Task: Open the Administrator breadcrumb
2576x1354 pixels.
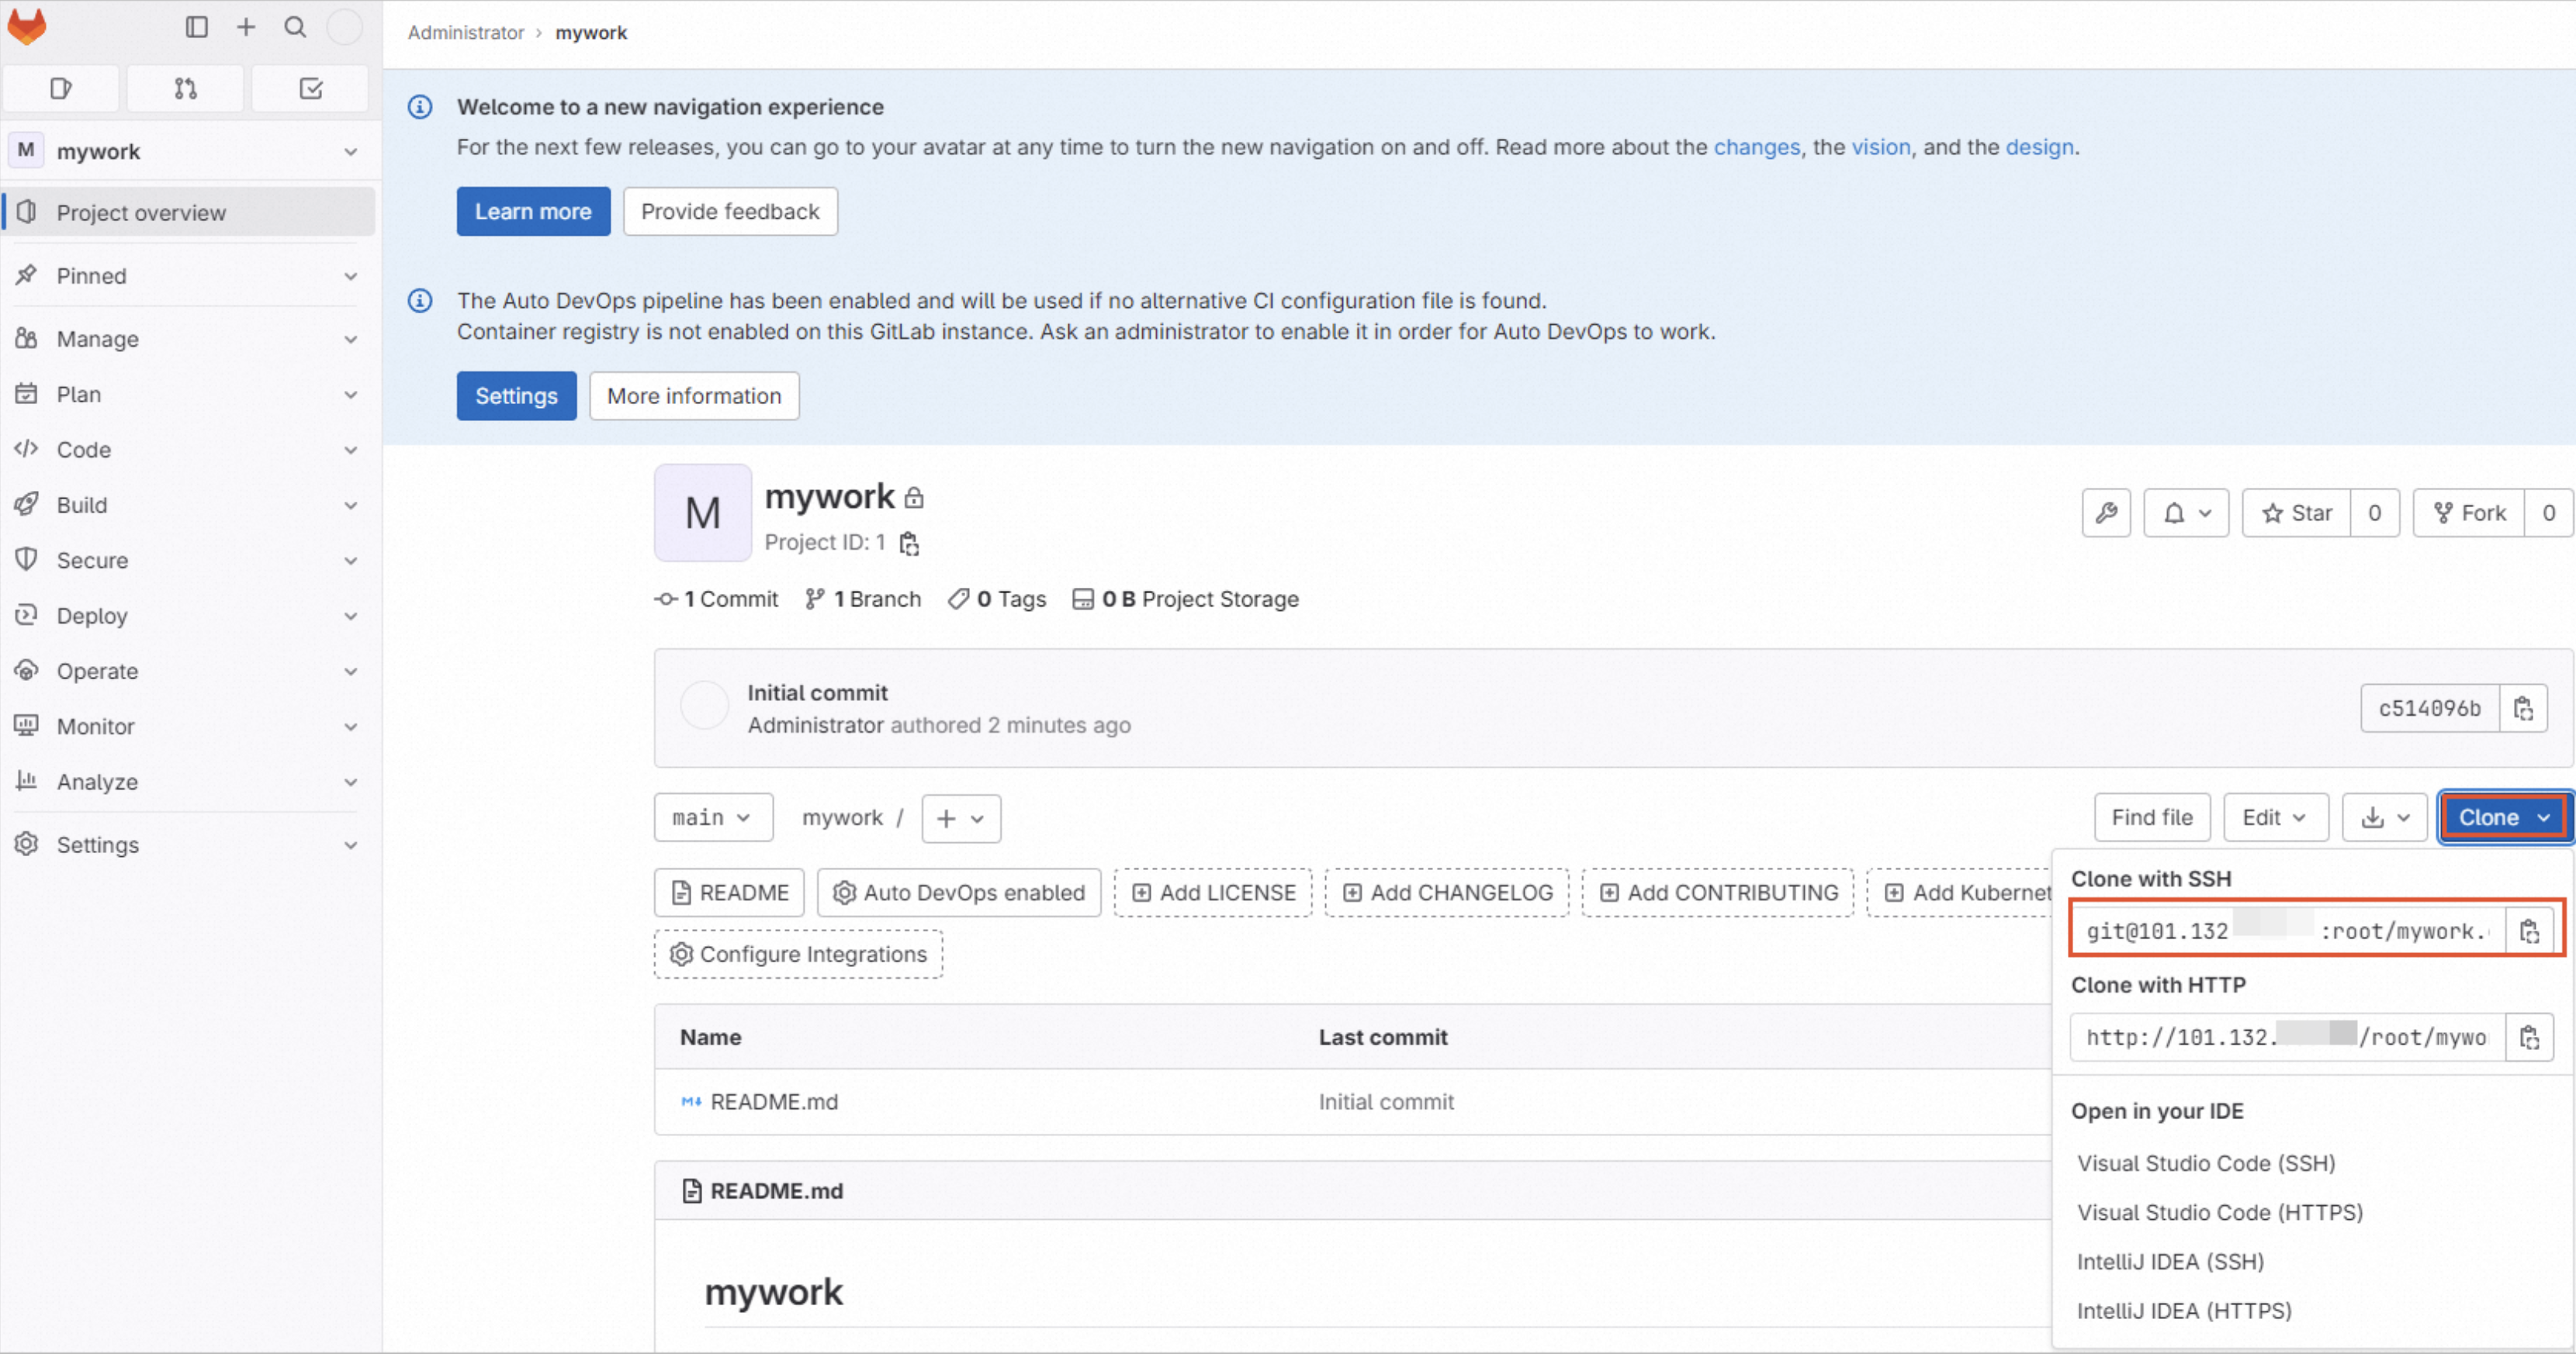Action: (465, 33)
